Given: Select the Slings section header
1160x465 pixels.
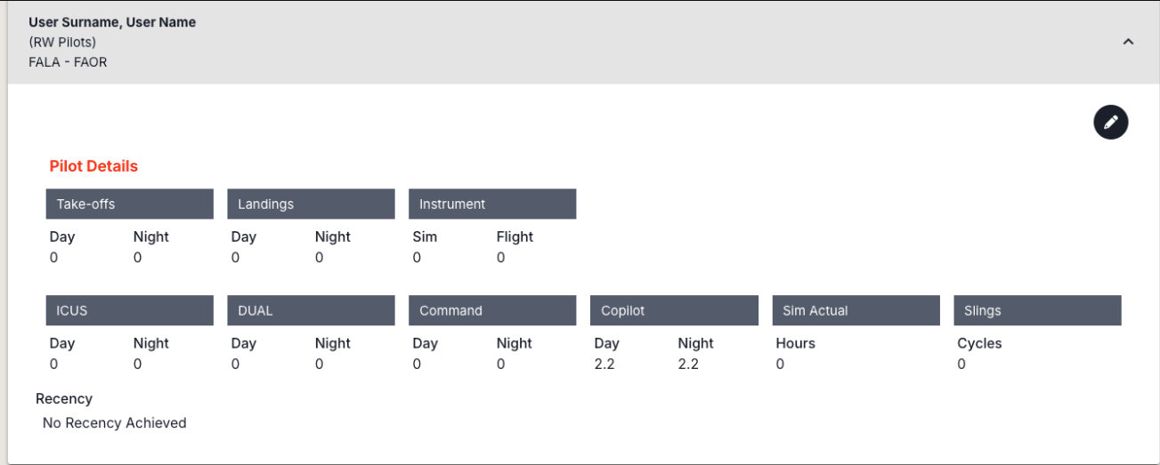Looking at the screenshot, I should [1037, 310].
